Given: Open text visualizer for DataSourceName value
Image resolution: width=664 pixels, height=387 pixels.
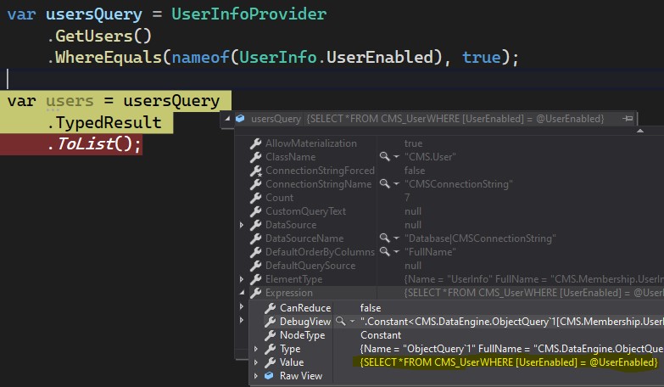Looking at the screenshot, I should click(x=384, y=238).
